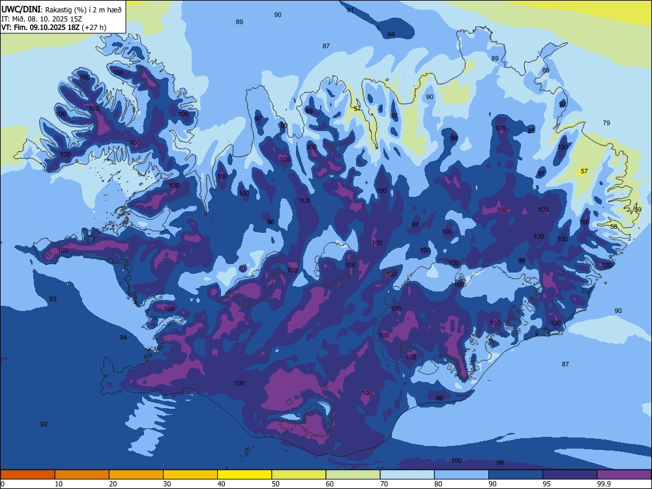Screen dimensions: 652x489
Task: Click the 30–40 amber legend band
Action: click(x=190, y=475)
